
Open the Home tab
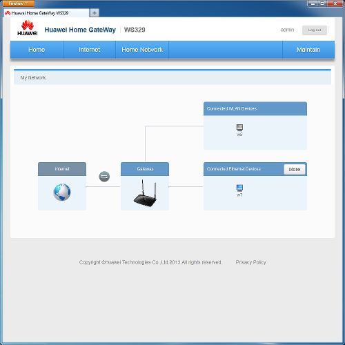[37, 50]
